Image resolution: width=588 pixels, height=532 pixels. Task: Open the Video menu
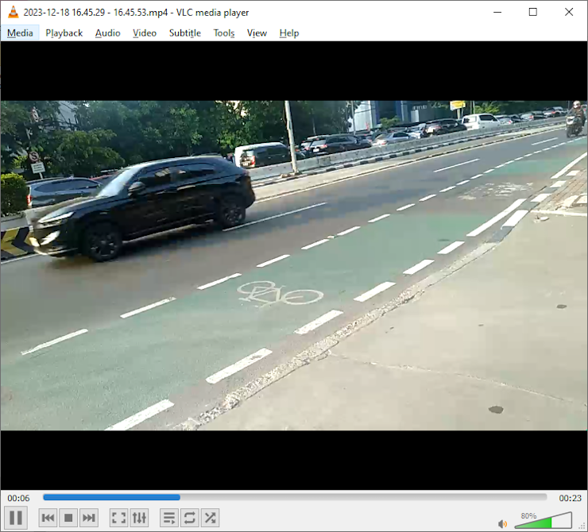click(145, 33)
